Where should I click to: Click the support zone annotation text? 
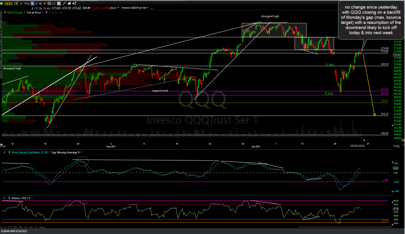point(160,91)
